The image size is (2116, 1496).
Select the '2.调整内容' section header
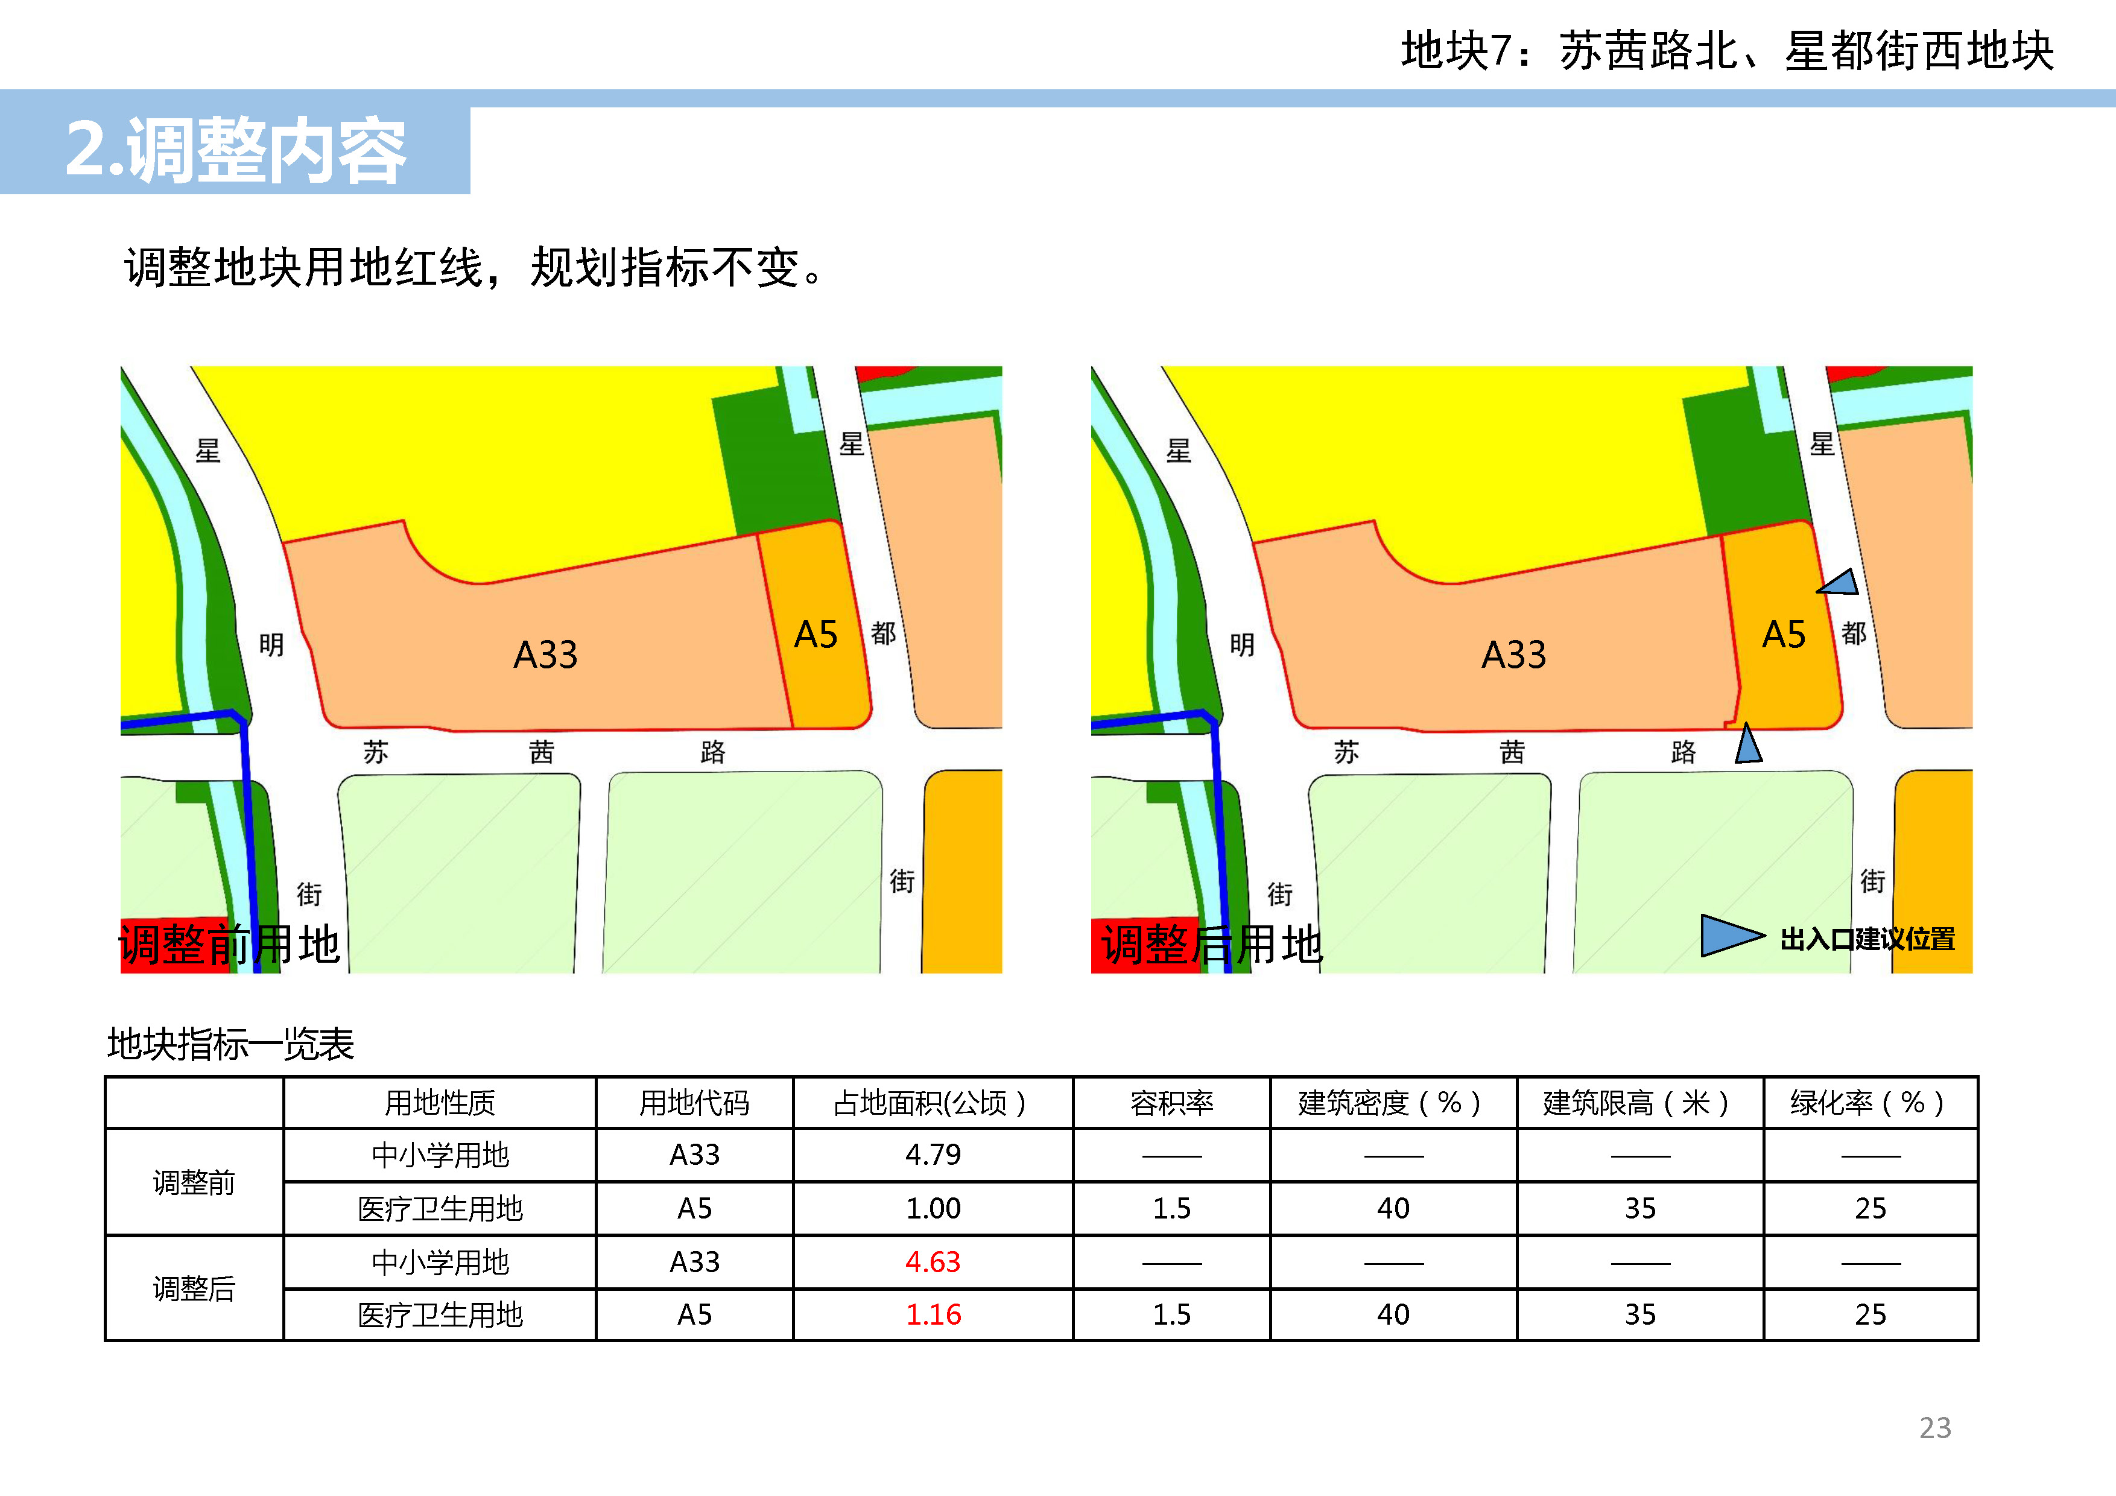235,150
